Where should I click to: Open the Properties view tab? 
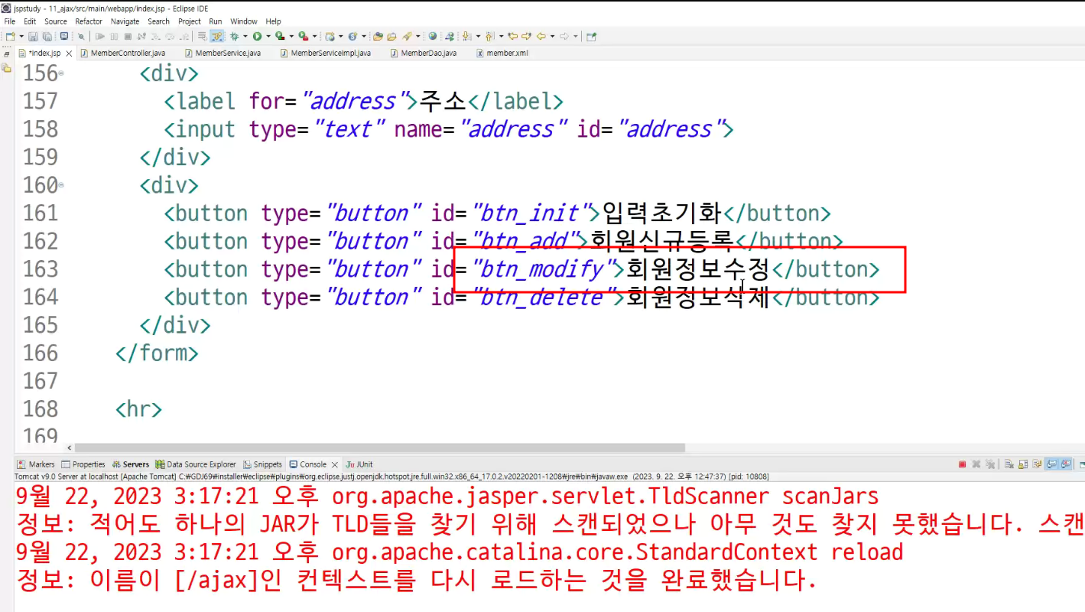83,464
